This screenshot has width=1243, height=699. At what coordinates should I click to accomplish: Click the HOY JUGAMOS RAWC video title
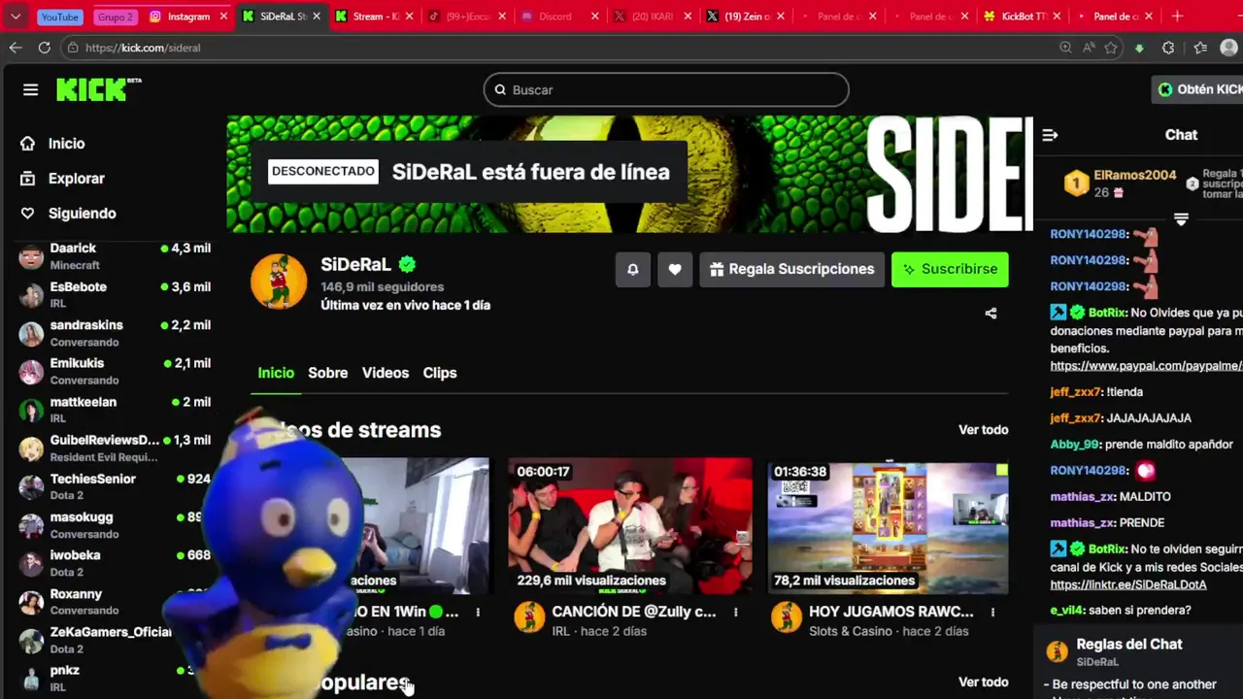click(x=890, y=612)
